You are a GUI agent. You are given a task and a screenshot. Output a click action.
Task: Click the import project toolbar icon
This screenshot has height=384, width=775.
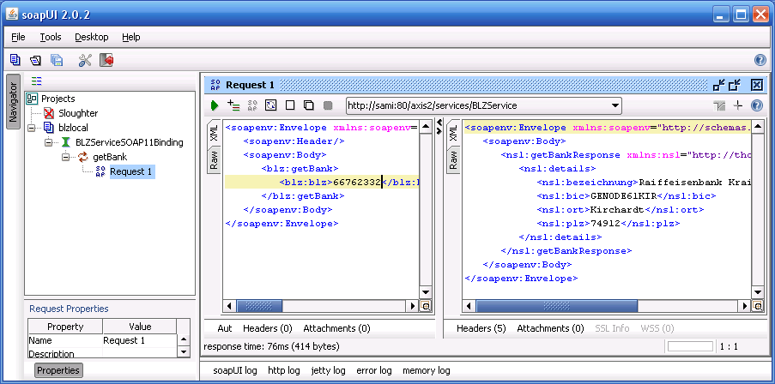point(35,60)
